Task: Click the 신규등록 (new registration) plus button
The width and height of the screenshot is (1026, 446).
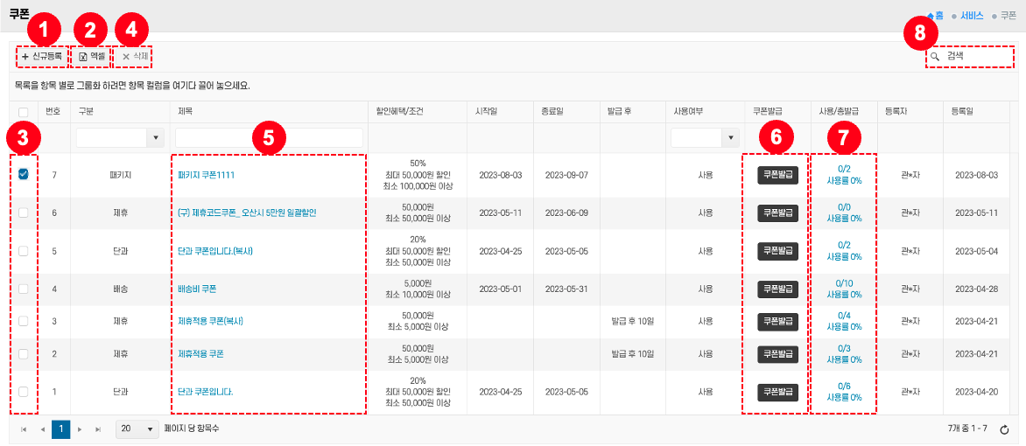Action: tap(41, 57)
